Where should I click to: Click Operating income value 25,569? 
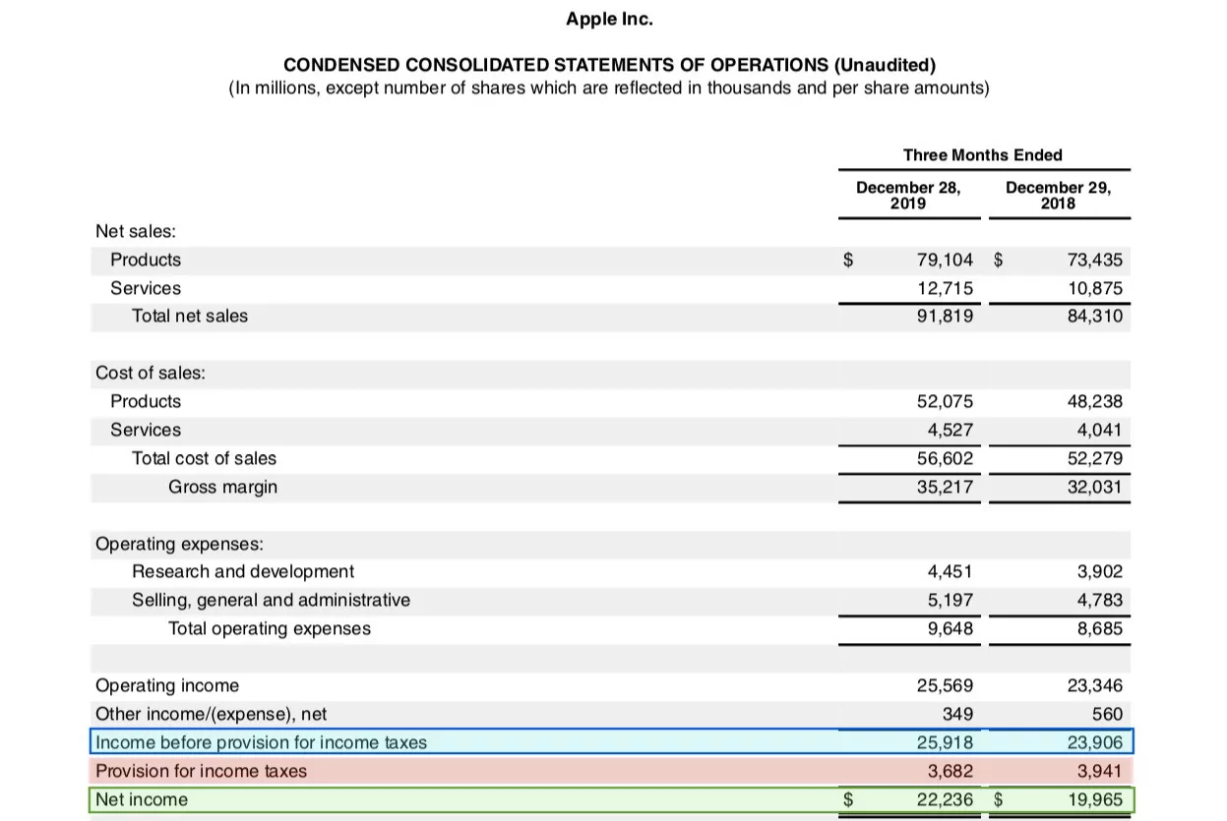click(x=945, y=685)
